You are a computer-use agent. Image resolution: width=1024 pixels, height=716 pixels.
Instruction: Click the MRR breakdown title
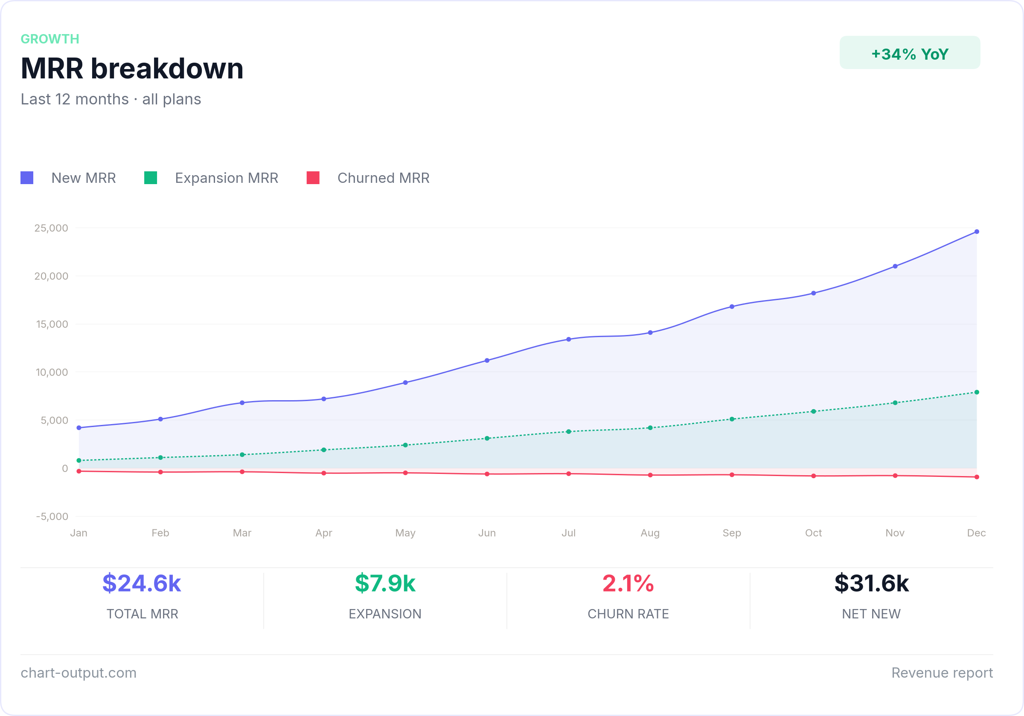click(x=132, y=69)
